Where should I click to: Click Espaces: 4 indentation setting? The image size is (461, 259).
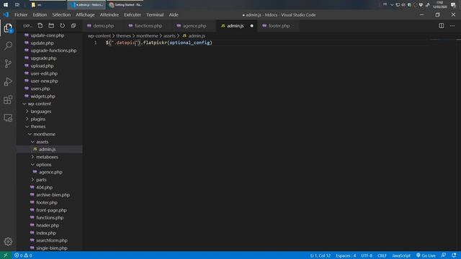click(x=346, y=255)
